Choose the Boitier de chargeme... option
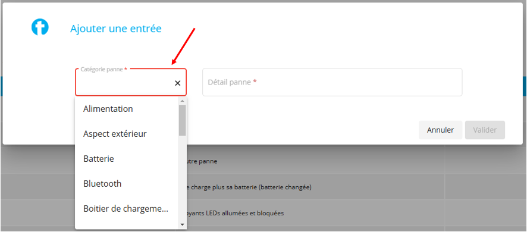This screenshot has height=232, width=527. 127,208
